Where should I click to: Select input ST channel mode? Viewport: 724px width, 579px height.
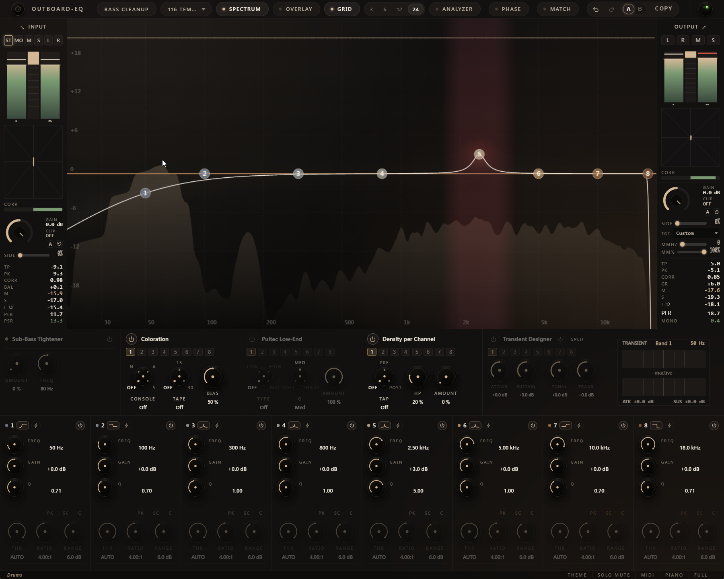tap(8, 40)
